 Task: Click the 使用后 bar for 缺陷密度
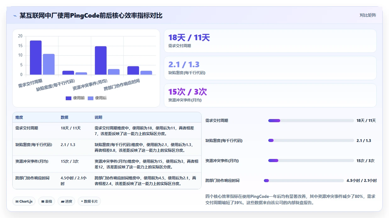click(81, 74)
